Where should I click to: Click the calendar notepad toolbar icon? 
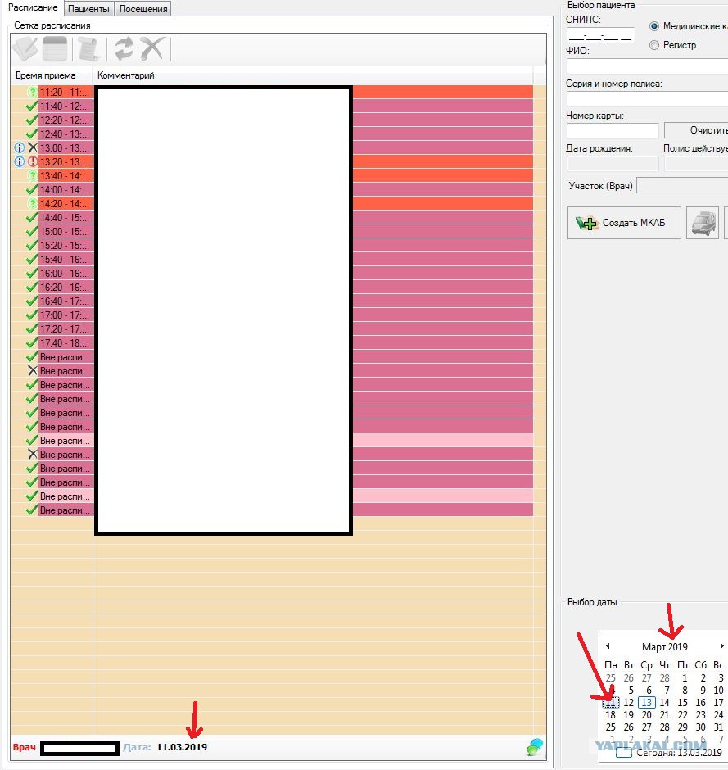tap(55, 49)
